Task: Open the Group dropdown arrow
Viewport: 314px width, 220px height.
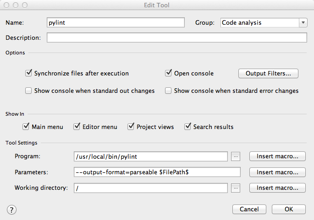Action: (x=303, y=22)
